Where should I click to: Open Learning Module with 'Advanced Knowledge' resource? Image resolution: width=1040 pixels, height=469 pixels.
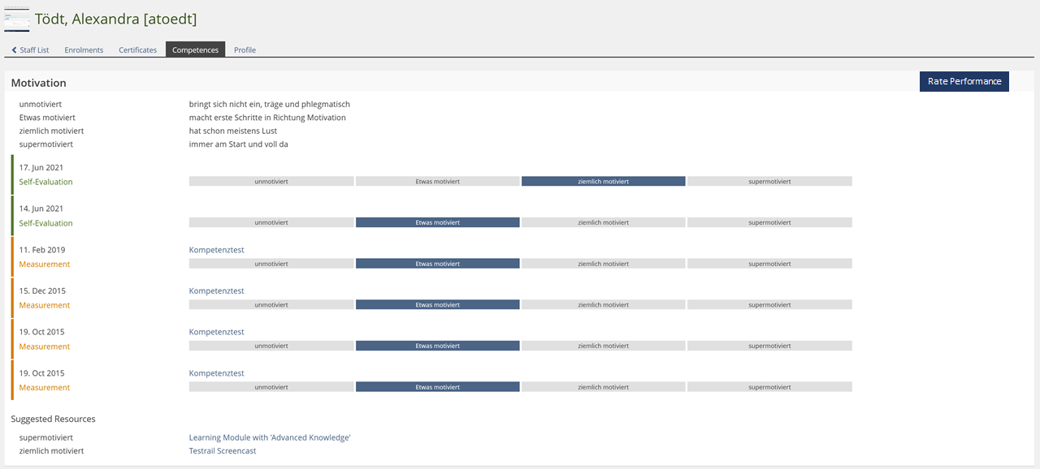pyautogui.click(x=270, y=438)
